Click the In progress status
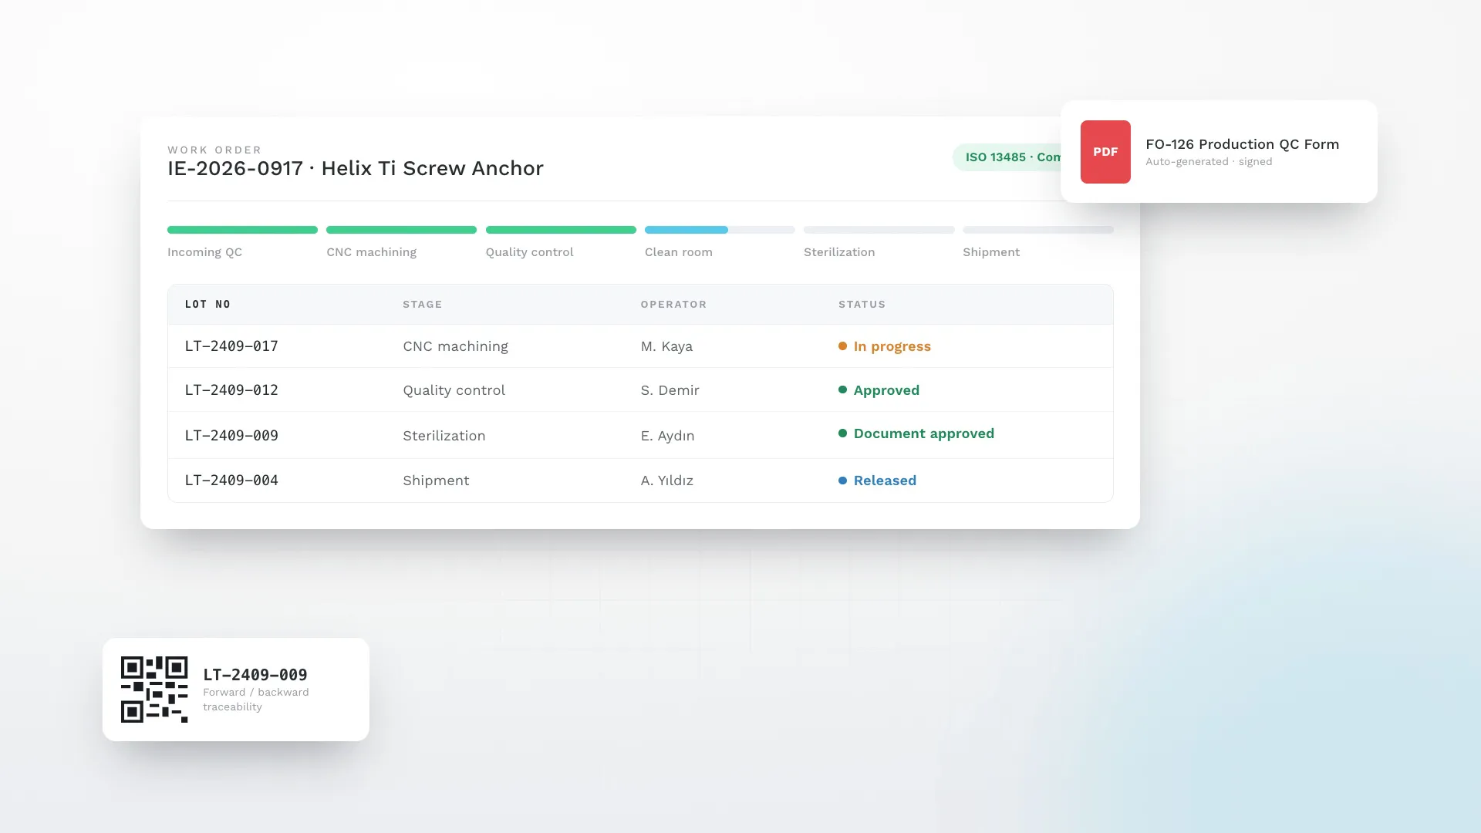Image resolution: width=1481 pixels, height=833 pixels. [x=885, y=346]
